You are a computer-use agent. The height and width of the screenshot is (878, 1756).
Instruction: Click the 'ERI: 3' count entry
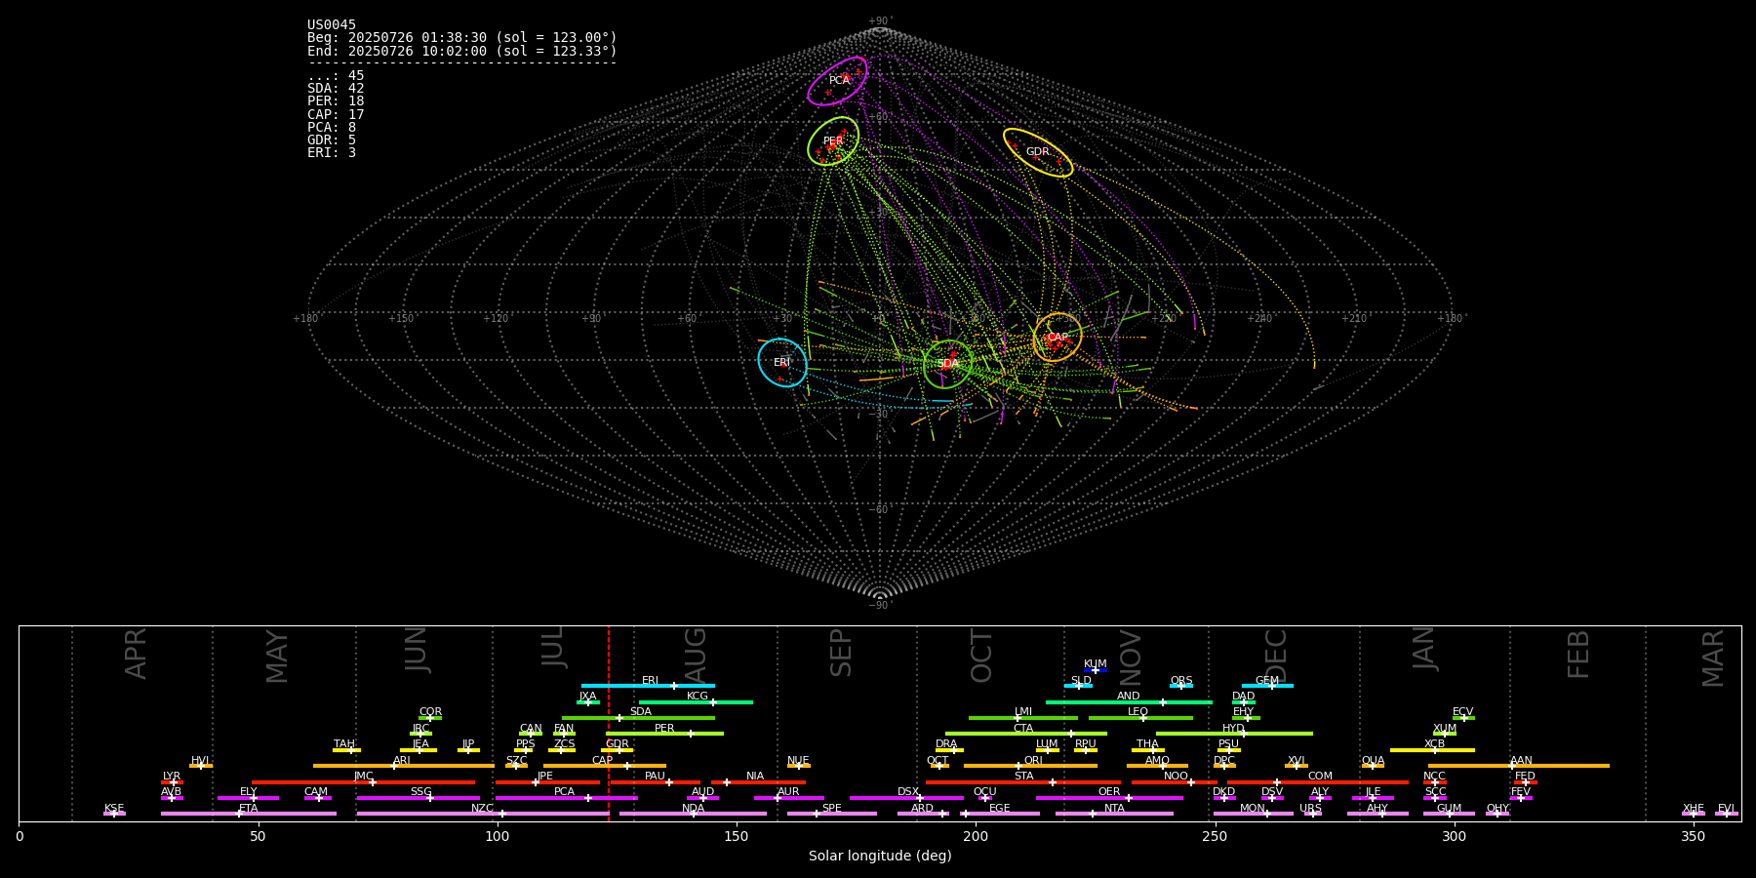coord(332,153)
